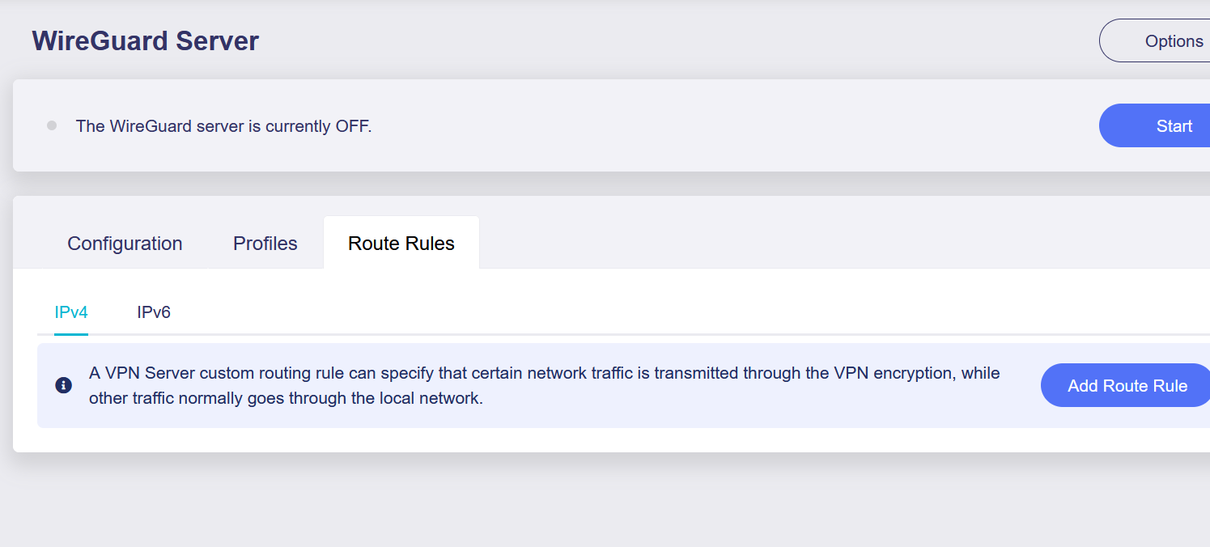Click empty status card space left of Start
Viewport: 1210px width, 547px height.
[728, 125]
